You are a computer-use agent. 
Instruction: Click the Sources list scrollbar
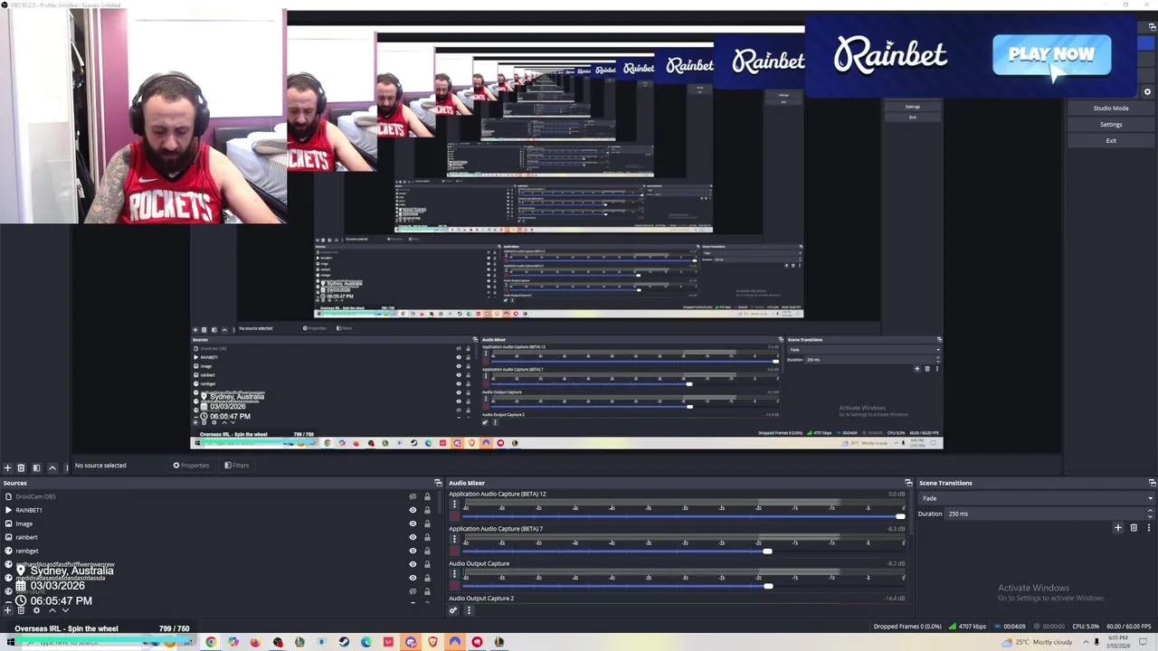pos(440,502)
